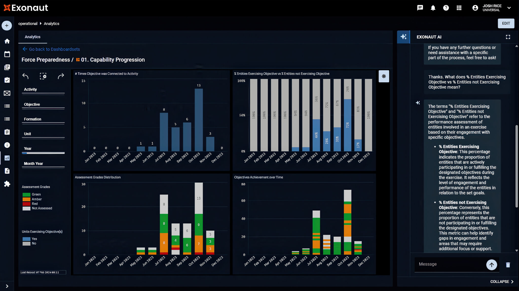Click the redo selection arrow icon
Screen dimensions: 519x291
tap(61, 76)
